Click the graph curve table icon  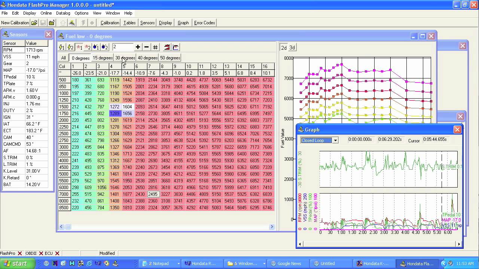(x=176, y=47)
